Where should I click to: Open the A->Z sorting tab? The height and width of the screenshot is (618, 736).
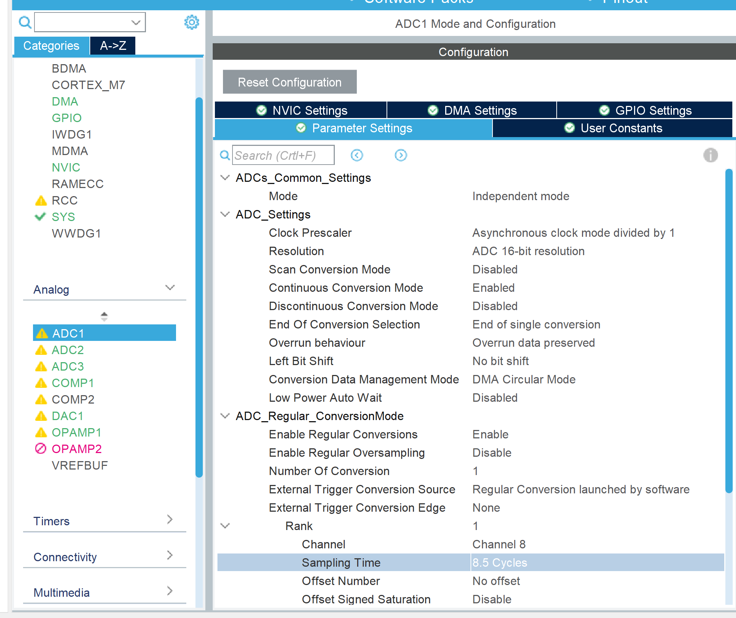pos(113,46)
